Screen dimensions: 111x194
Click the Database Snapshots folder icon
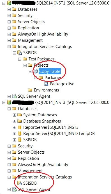coord(20,121)
